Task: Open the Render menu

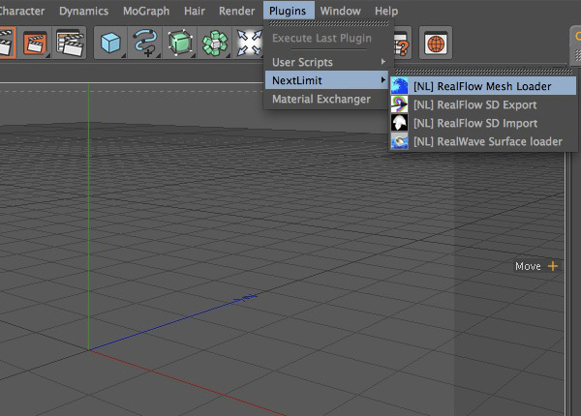Action: (x=237, y=11)
